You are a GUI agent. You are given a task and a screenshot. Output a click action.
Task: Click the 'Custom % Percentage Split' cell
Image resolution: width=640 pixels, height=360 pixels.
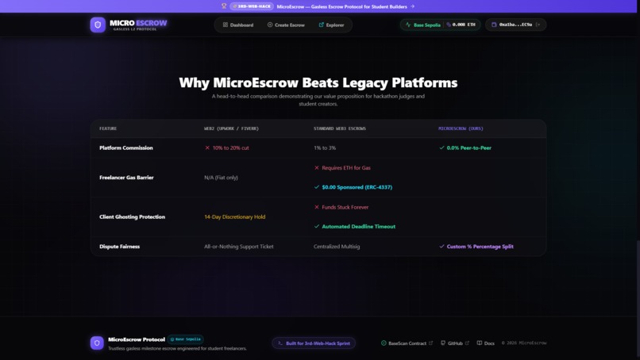pos(480,247)
